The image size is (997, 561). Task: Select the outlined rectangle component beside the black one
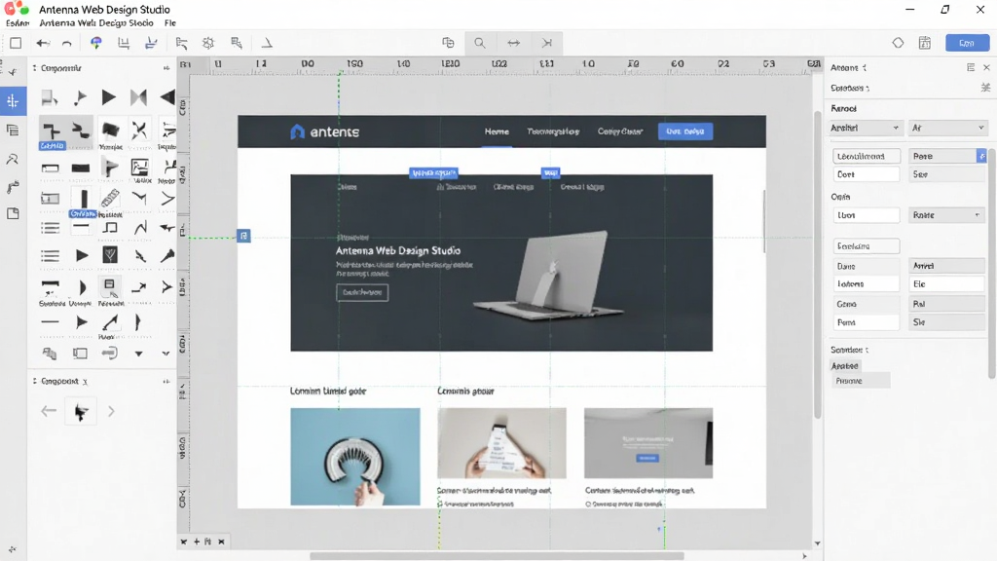click(x=51, y=168)
